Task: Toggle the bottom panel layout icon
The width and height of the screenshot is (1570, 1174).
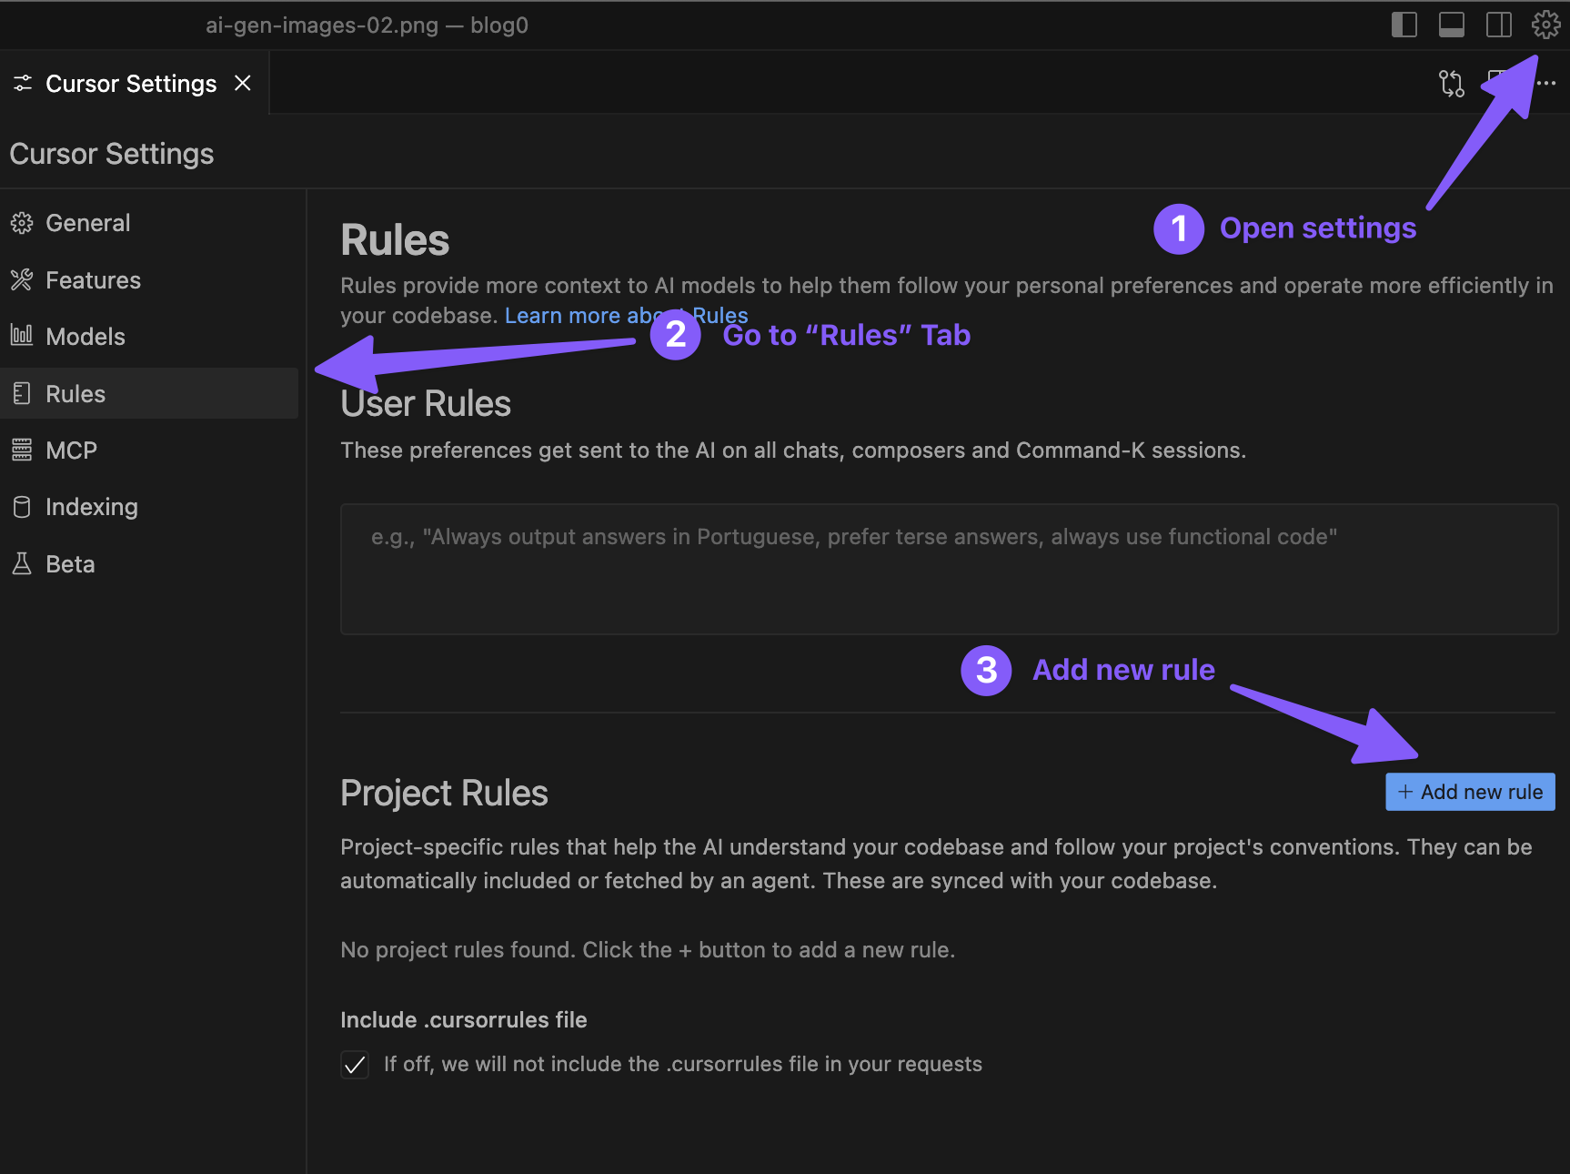Action: pos(1452,25)
